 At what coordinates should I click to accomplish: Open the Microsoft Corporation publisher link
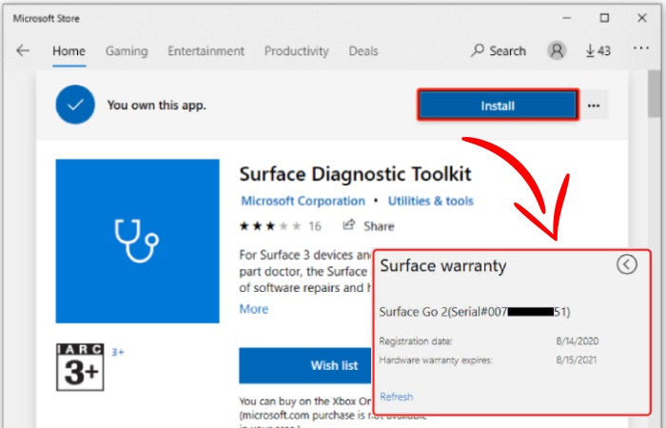click(x=303, y=201)
